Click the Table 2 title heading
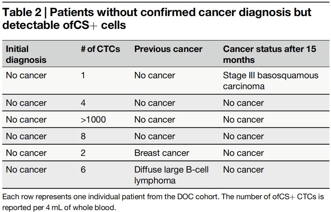 click(x=157, y=18)
